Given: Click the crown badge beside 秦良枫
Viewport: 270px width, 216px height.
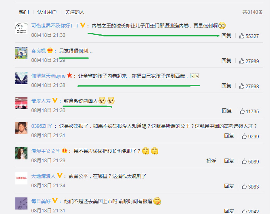Looking at the screenshot, I should coord(50,50).
